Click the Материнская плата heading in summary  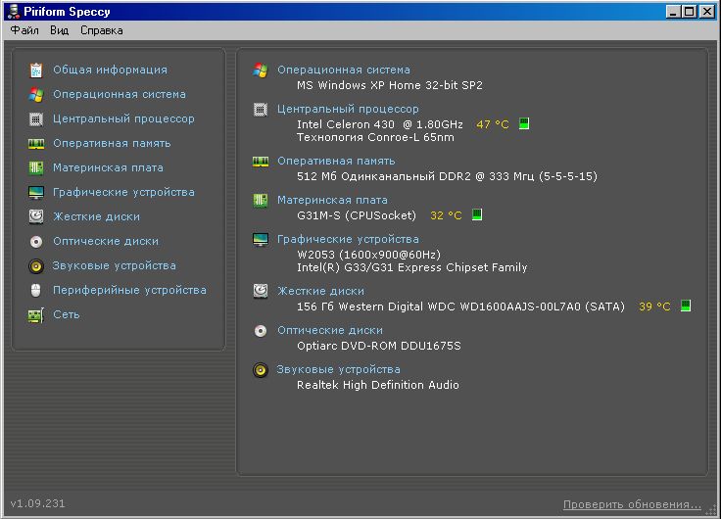click(332, 200)
